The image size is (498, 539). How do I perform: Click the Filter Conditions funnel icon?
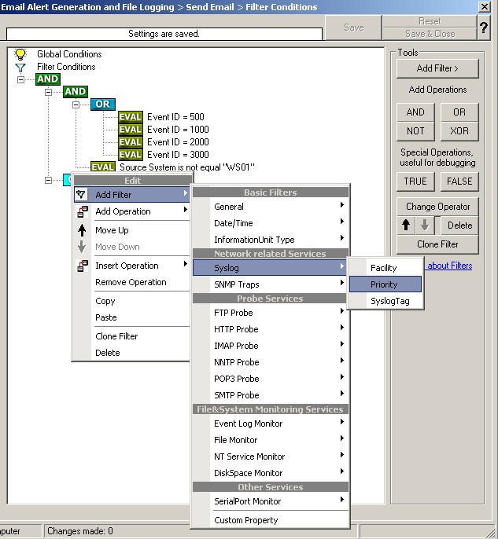coord(20,68)
